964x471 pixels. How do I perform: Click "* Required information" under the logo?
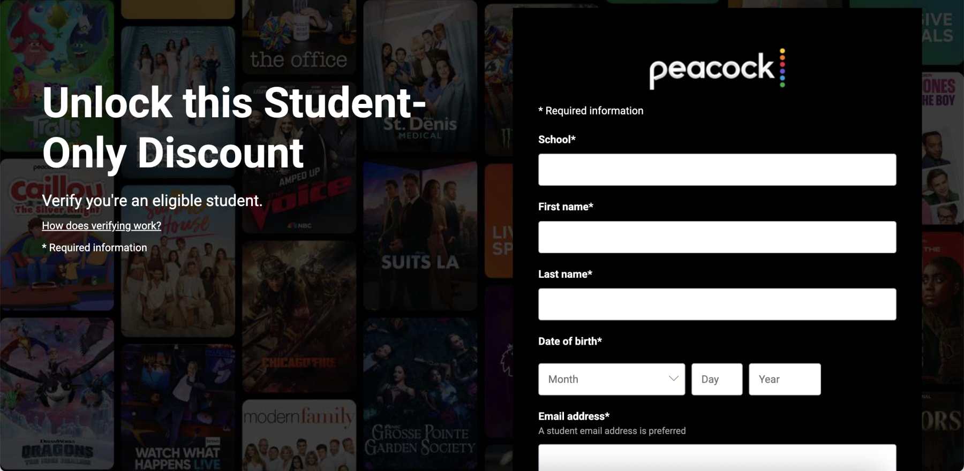tap(591, 111)
